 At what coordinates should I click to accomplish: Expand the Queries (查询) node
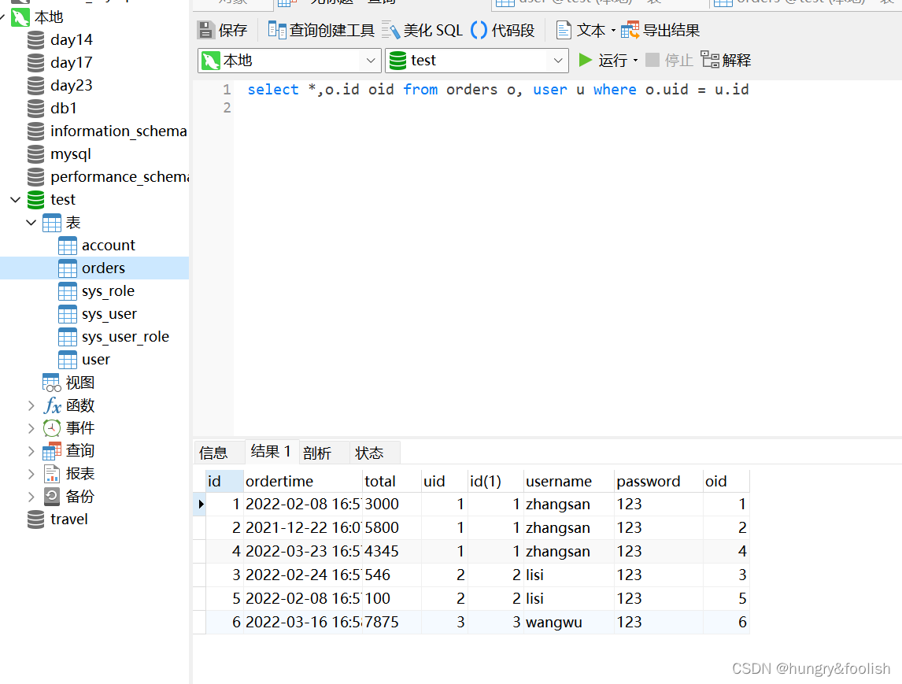31,451
